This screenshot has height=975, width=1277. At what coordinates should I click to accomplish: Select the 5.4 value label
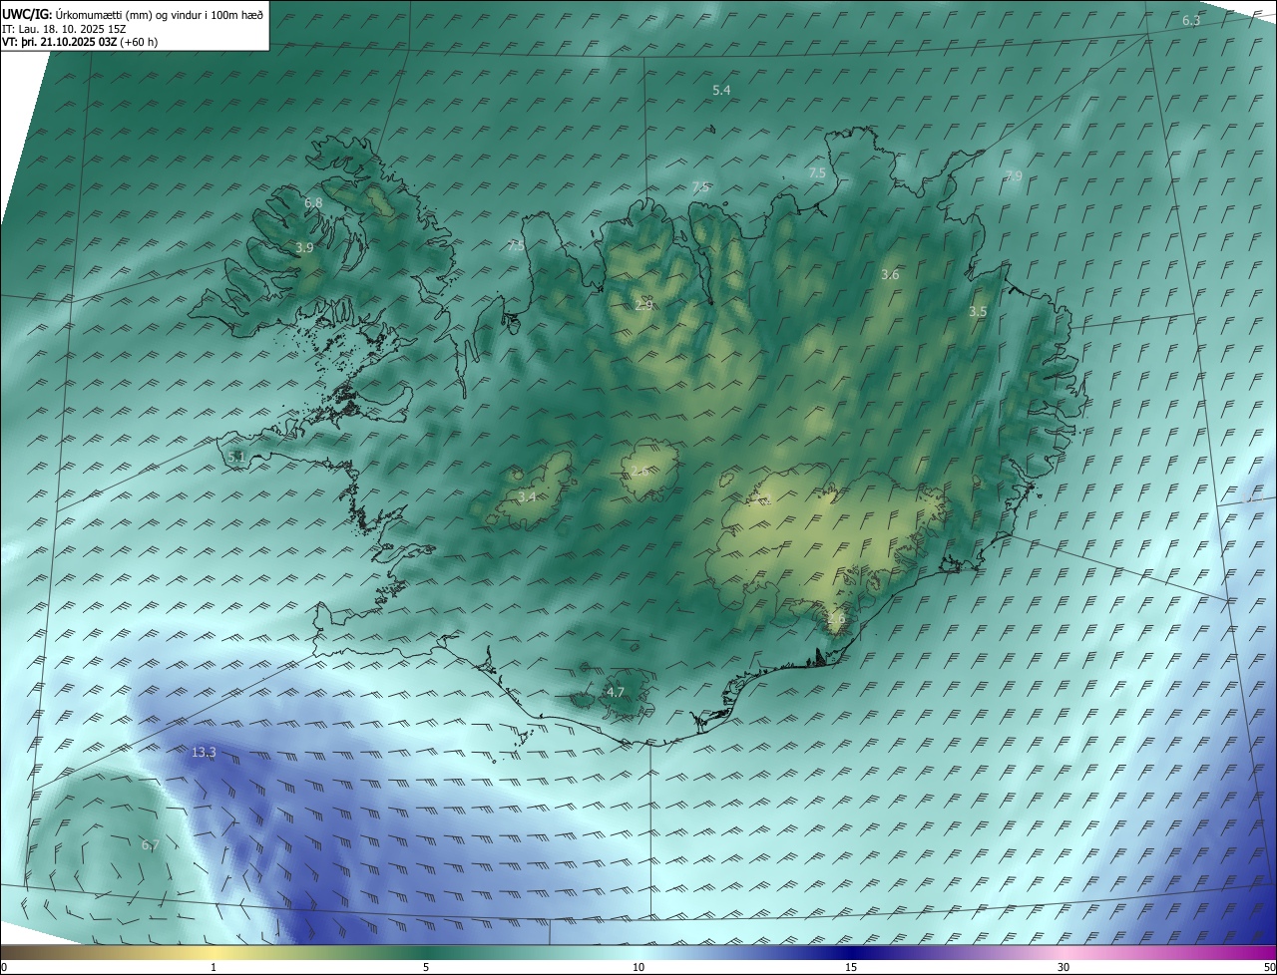coord(721,91)
